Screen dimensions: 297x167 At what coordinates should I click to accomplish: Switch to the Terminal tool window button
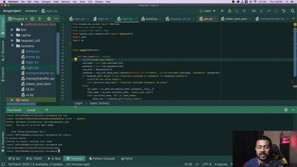tap(74, 159)
